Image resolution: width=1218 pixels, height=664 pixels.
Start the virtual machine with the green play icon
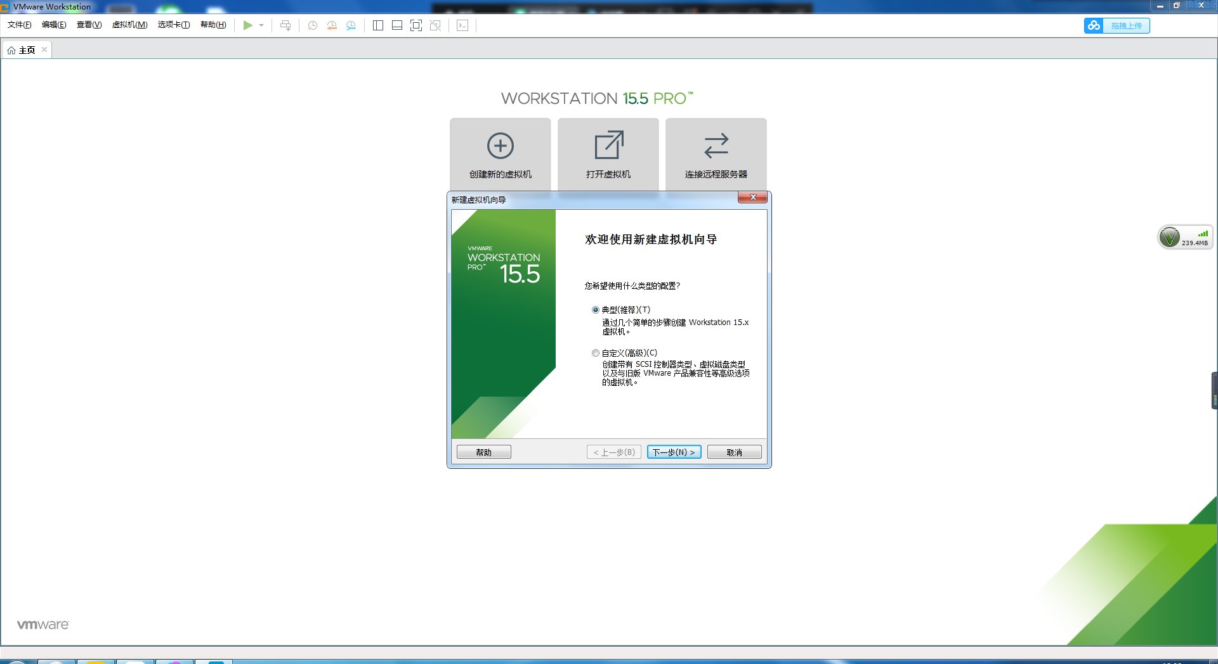click(x=247, y=25)
